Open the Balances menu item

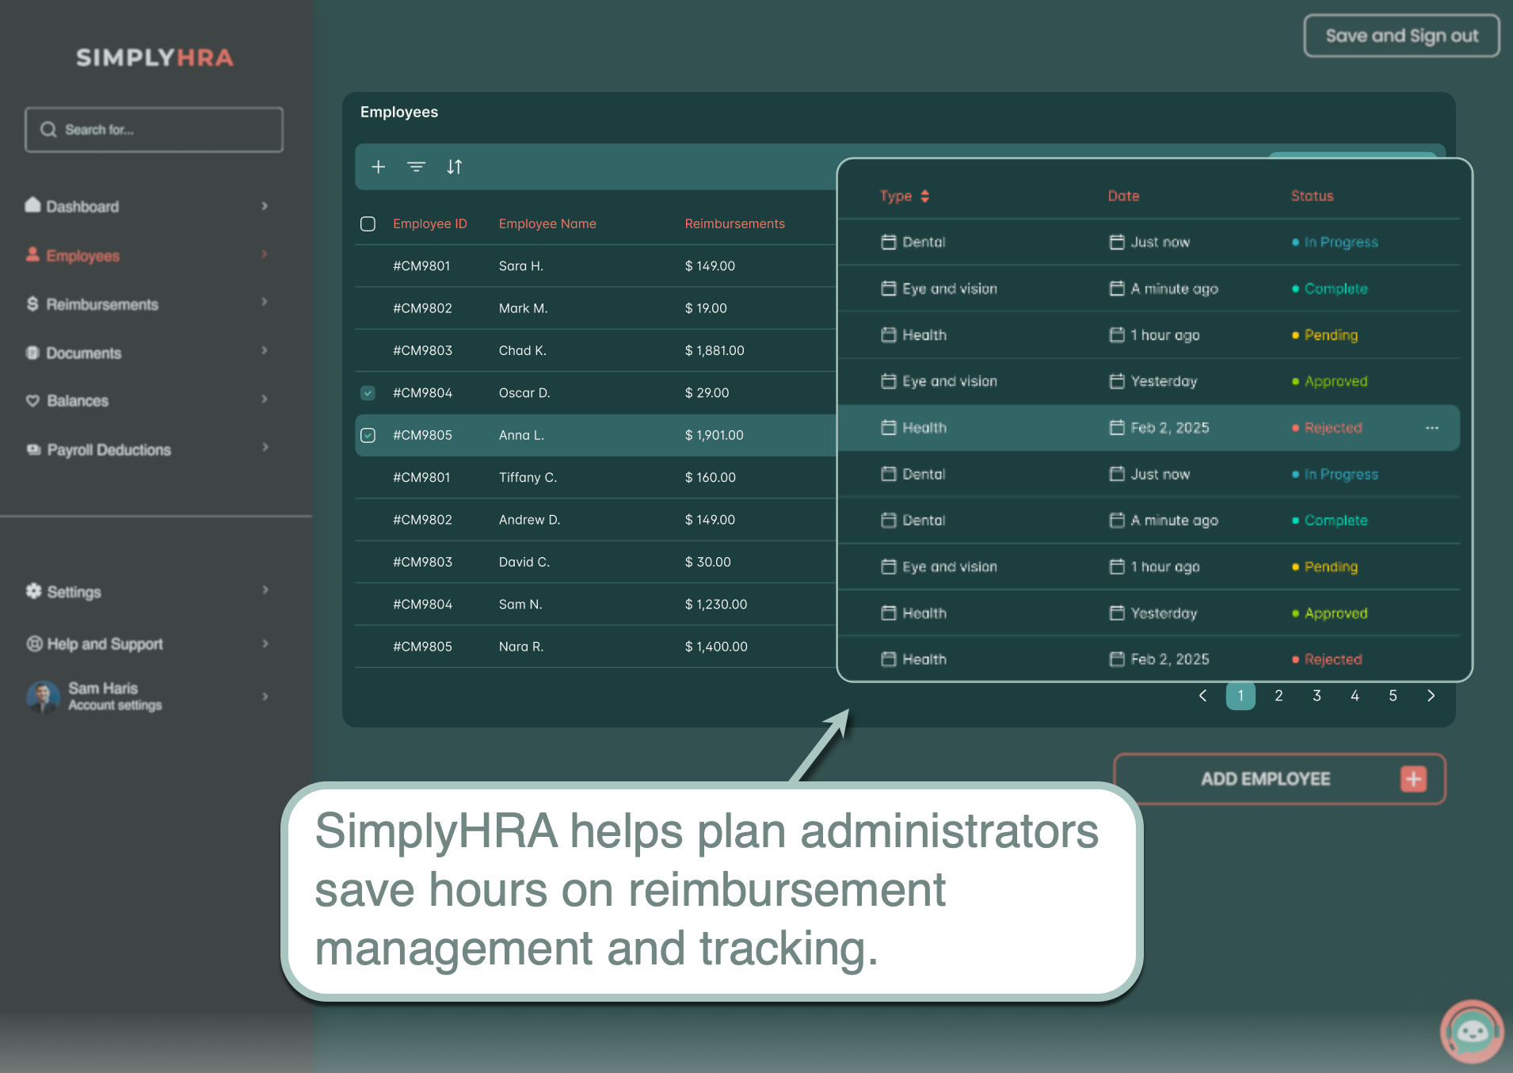coord(78,401)
